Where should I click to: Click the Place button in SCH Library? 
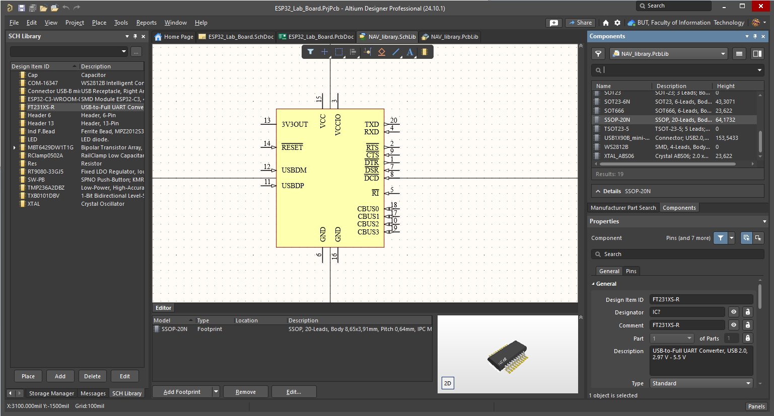coord(28,376)
